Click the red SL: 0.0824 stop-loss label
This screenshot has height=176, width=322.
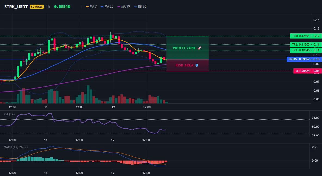click(302, 71)
